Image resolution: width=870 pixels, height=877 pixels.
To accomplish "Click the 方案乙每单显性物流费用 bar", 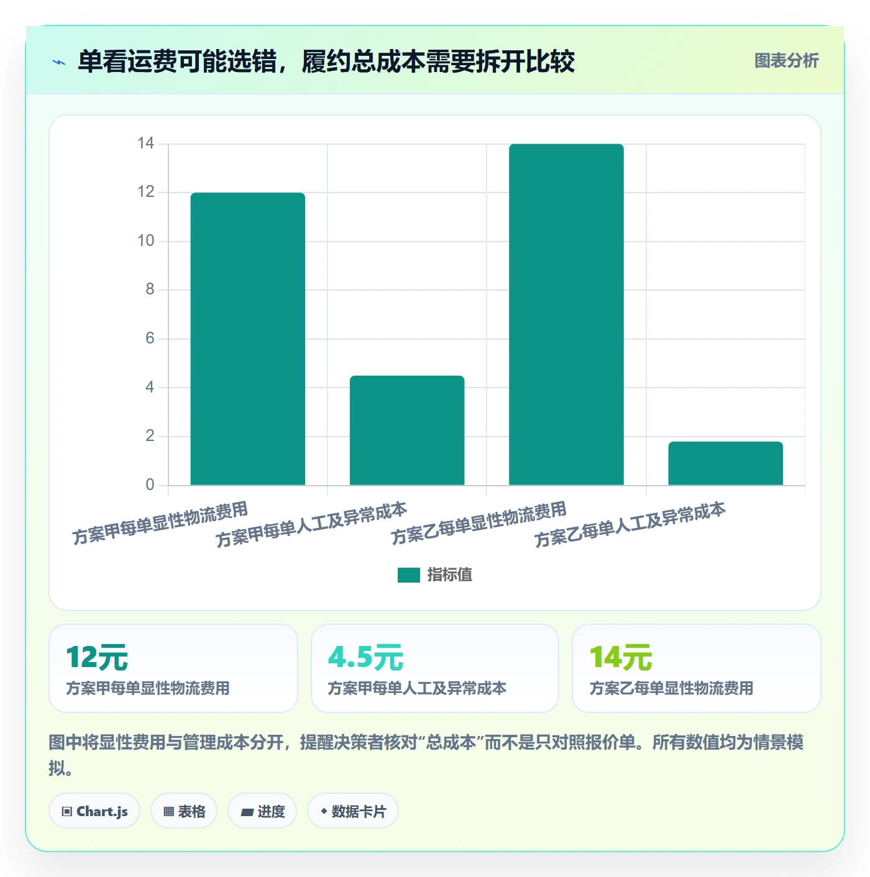I will (566, 314).
